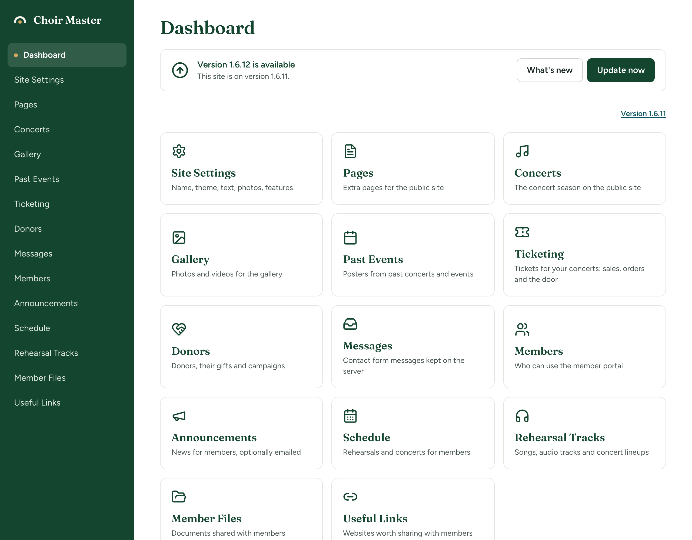Go to Donors in the sidebar
Image resolution: width=692 pixels, height=540 pixels.
(x=67, y=229)
